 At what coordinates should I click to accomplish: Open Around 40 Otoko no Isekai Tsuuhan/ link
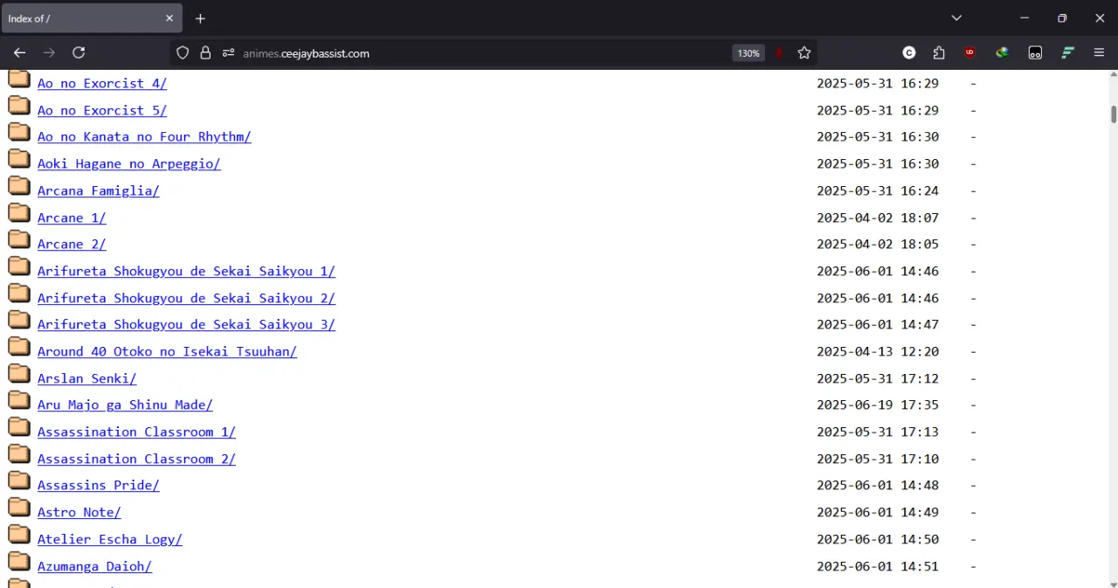[167, 352]
